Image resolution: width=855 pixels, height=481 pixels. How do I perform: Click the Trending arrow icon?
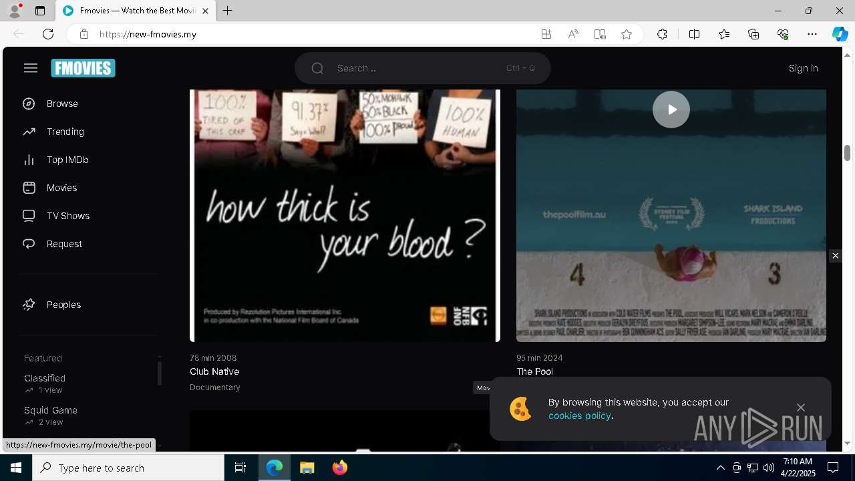29,132
